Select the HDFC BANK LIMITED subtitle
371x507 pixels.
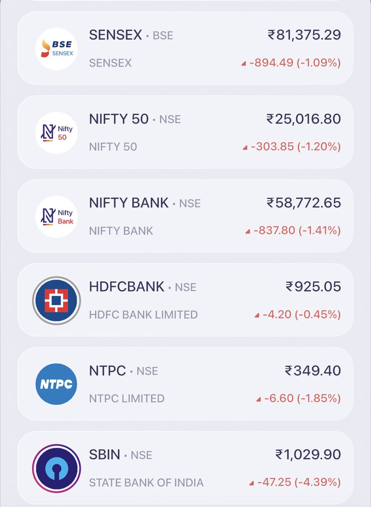143,315
